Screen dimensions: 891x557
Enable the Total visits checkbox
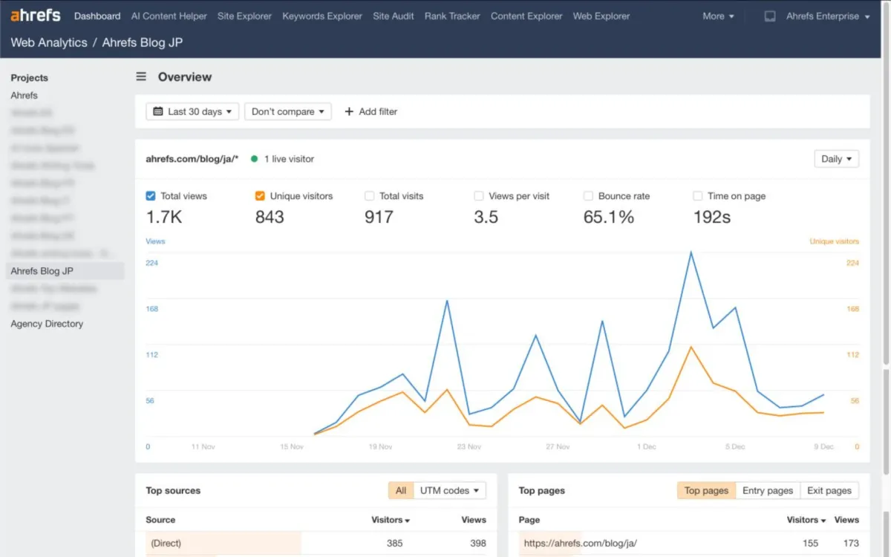pos(369,195)
